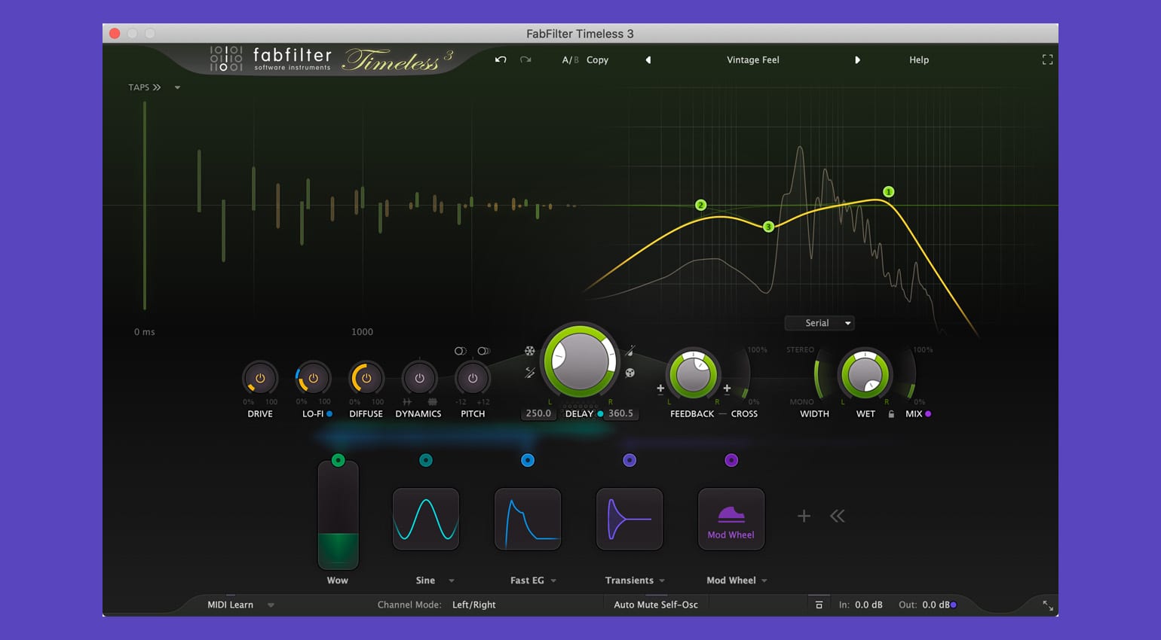Click the tape/reel icon right of Delay knob
This screenshot has width=1161, height=640.
[631, 374]
